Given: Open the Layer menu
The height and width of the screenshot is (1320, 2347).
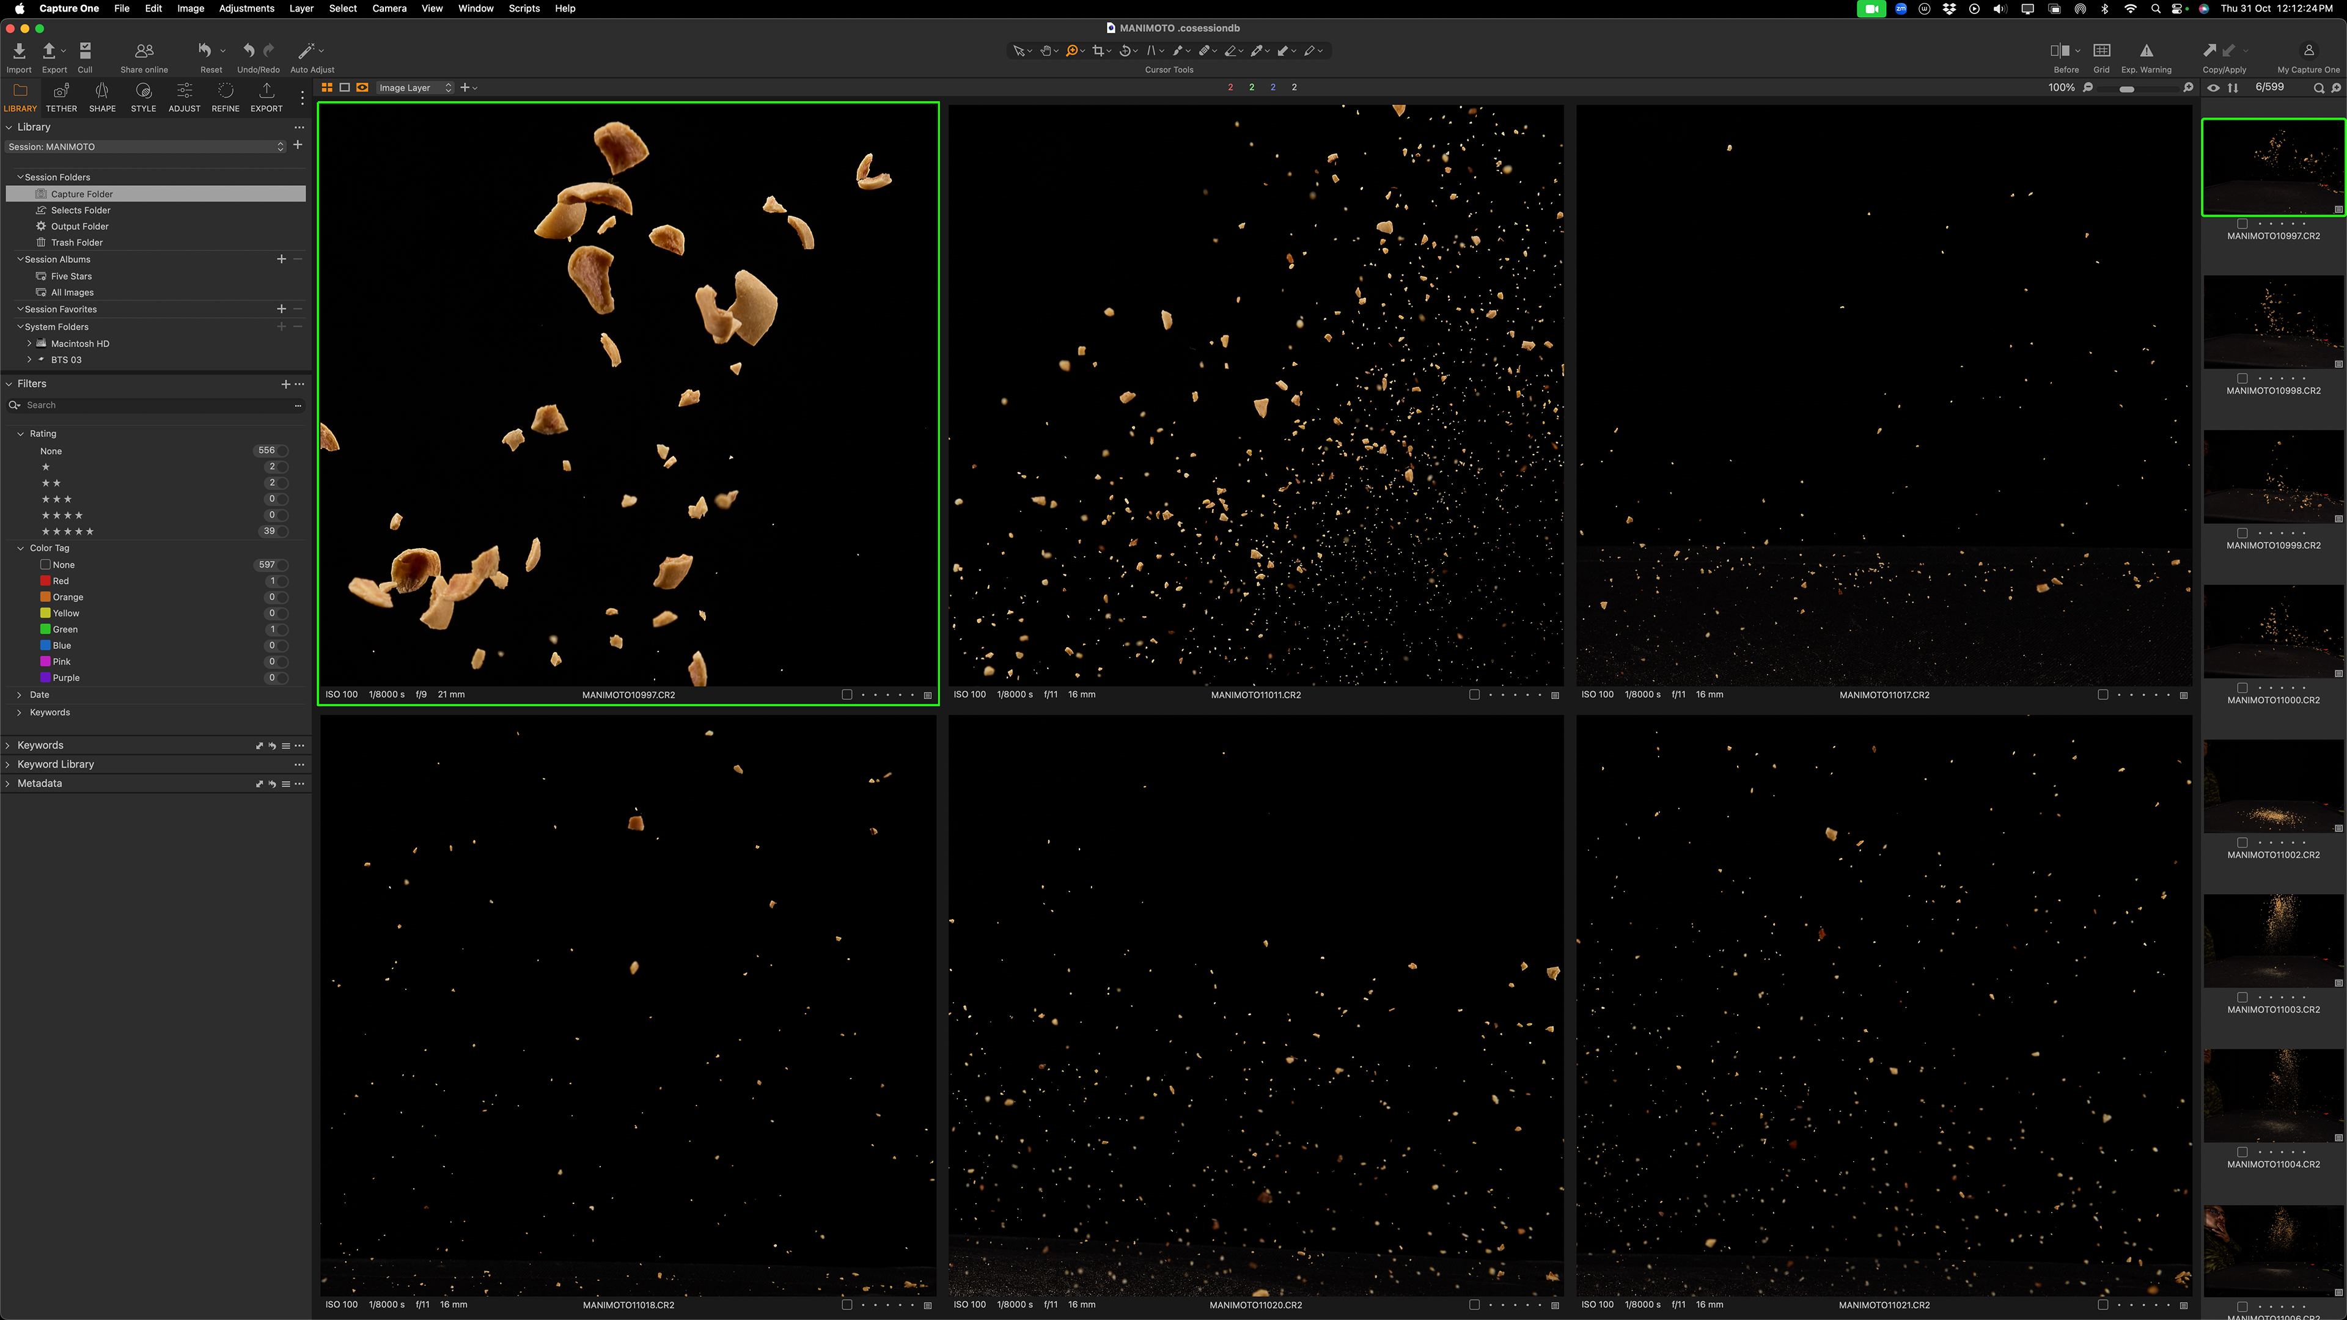Looking at the screenshot, I should [x=301, y=8].
